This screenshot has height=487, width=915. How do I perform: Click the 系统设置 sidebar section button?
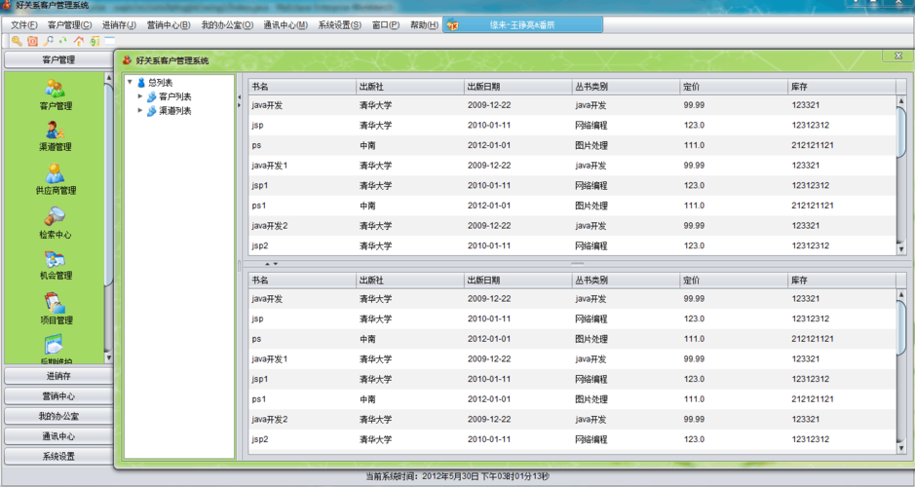(x=58, y=456)
